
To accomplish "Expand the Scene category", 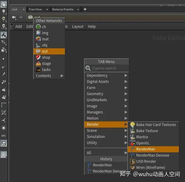I will tap(106, 131).
